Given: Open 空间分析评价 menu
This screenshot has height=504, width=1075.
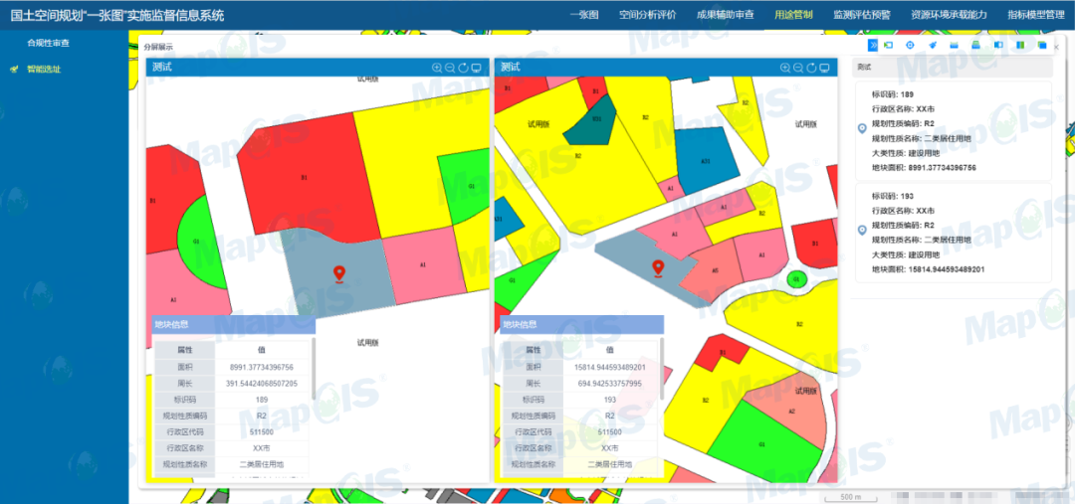Looking at the screenshot, I should [647, 14].
